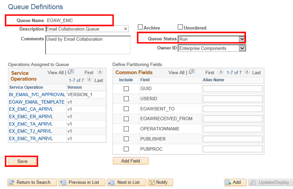The height and width of the screenshot is (189, 293).
Task: Click the Return to Search button
Action: tap(31, 182)
